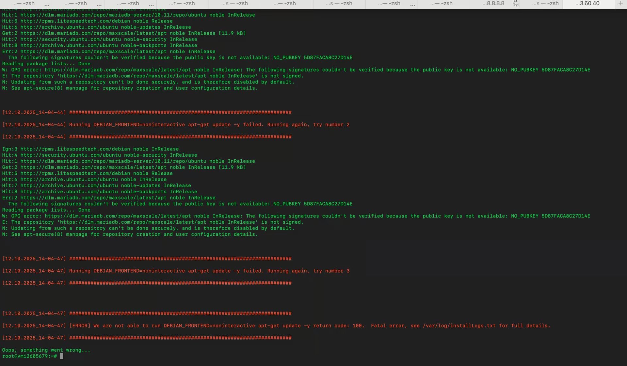Click activity dots on the eighth zsh tab

pyautogui.click(x=412, y=5)
